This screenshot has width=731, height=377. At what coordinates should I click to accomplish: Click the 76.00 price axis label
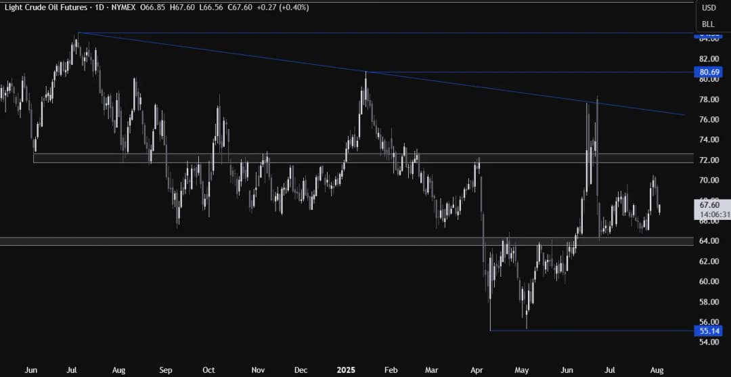pyautogui.click(x=709, y=120)
